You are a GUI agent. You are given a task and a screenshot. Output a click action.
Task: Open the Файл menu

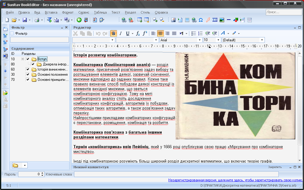[10, 12]
